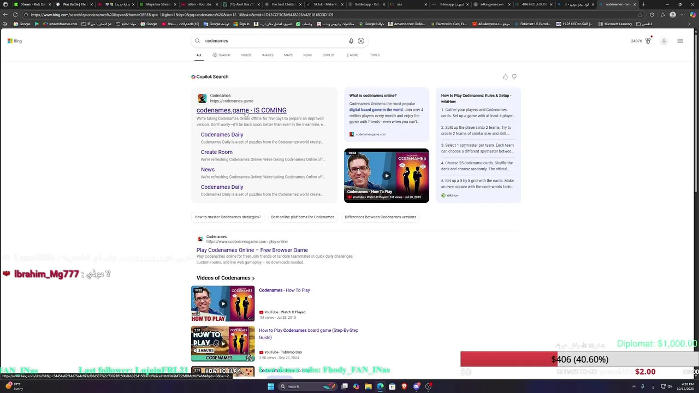The image size is (699, 393).
Task: Open the Create Room sublink
Action: [x=216, y=152]
